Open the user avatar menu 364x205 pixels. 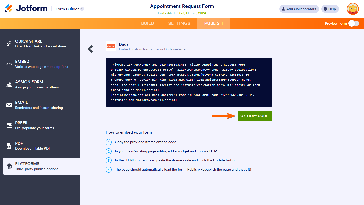point(353,9)
